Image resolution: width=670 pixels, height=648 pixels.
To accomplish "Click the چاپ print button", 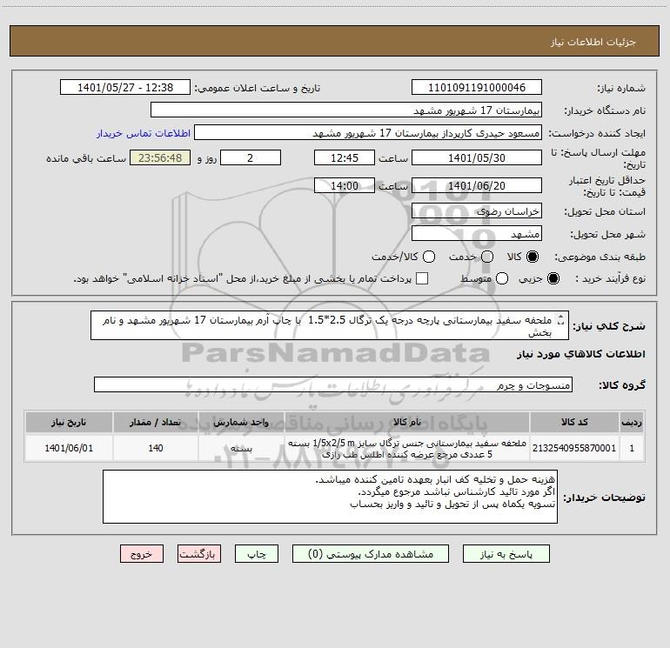I will (x=257, y=554).
